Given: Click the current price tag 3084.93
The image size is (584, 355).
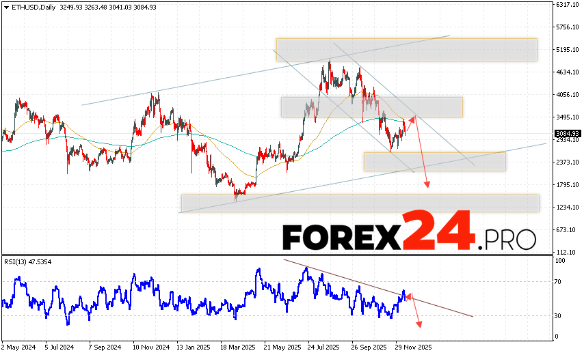Looking at the screenshot, I should (x=568, y=133).
